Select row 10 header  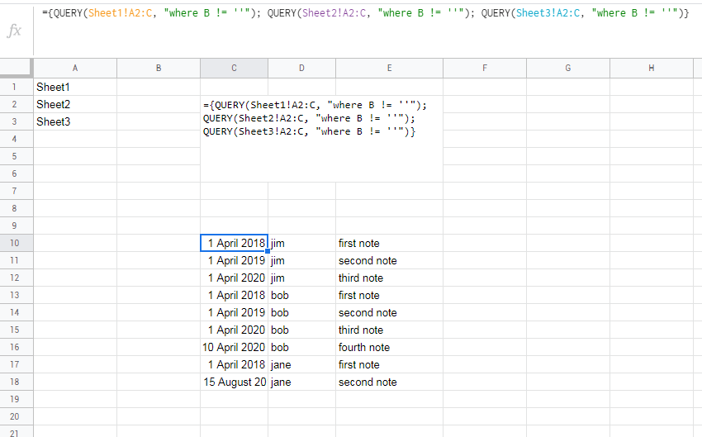[14, 243]
